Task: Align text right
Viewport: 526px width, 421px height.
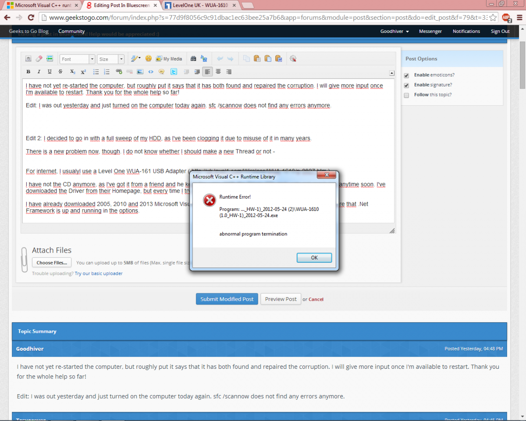Action: click(228, 71)
